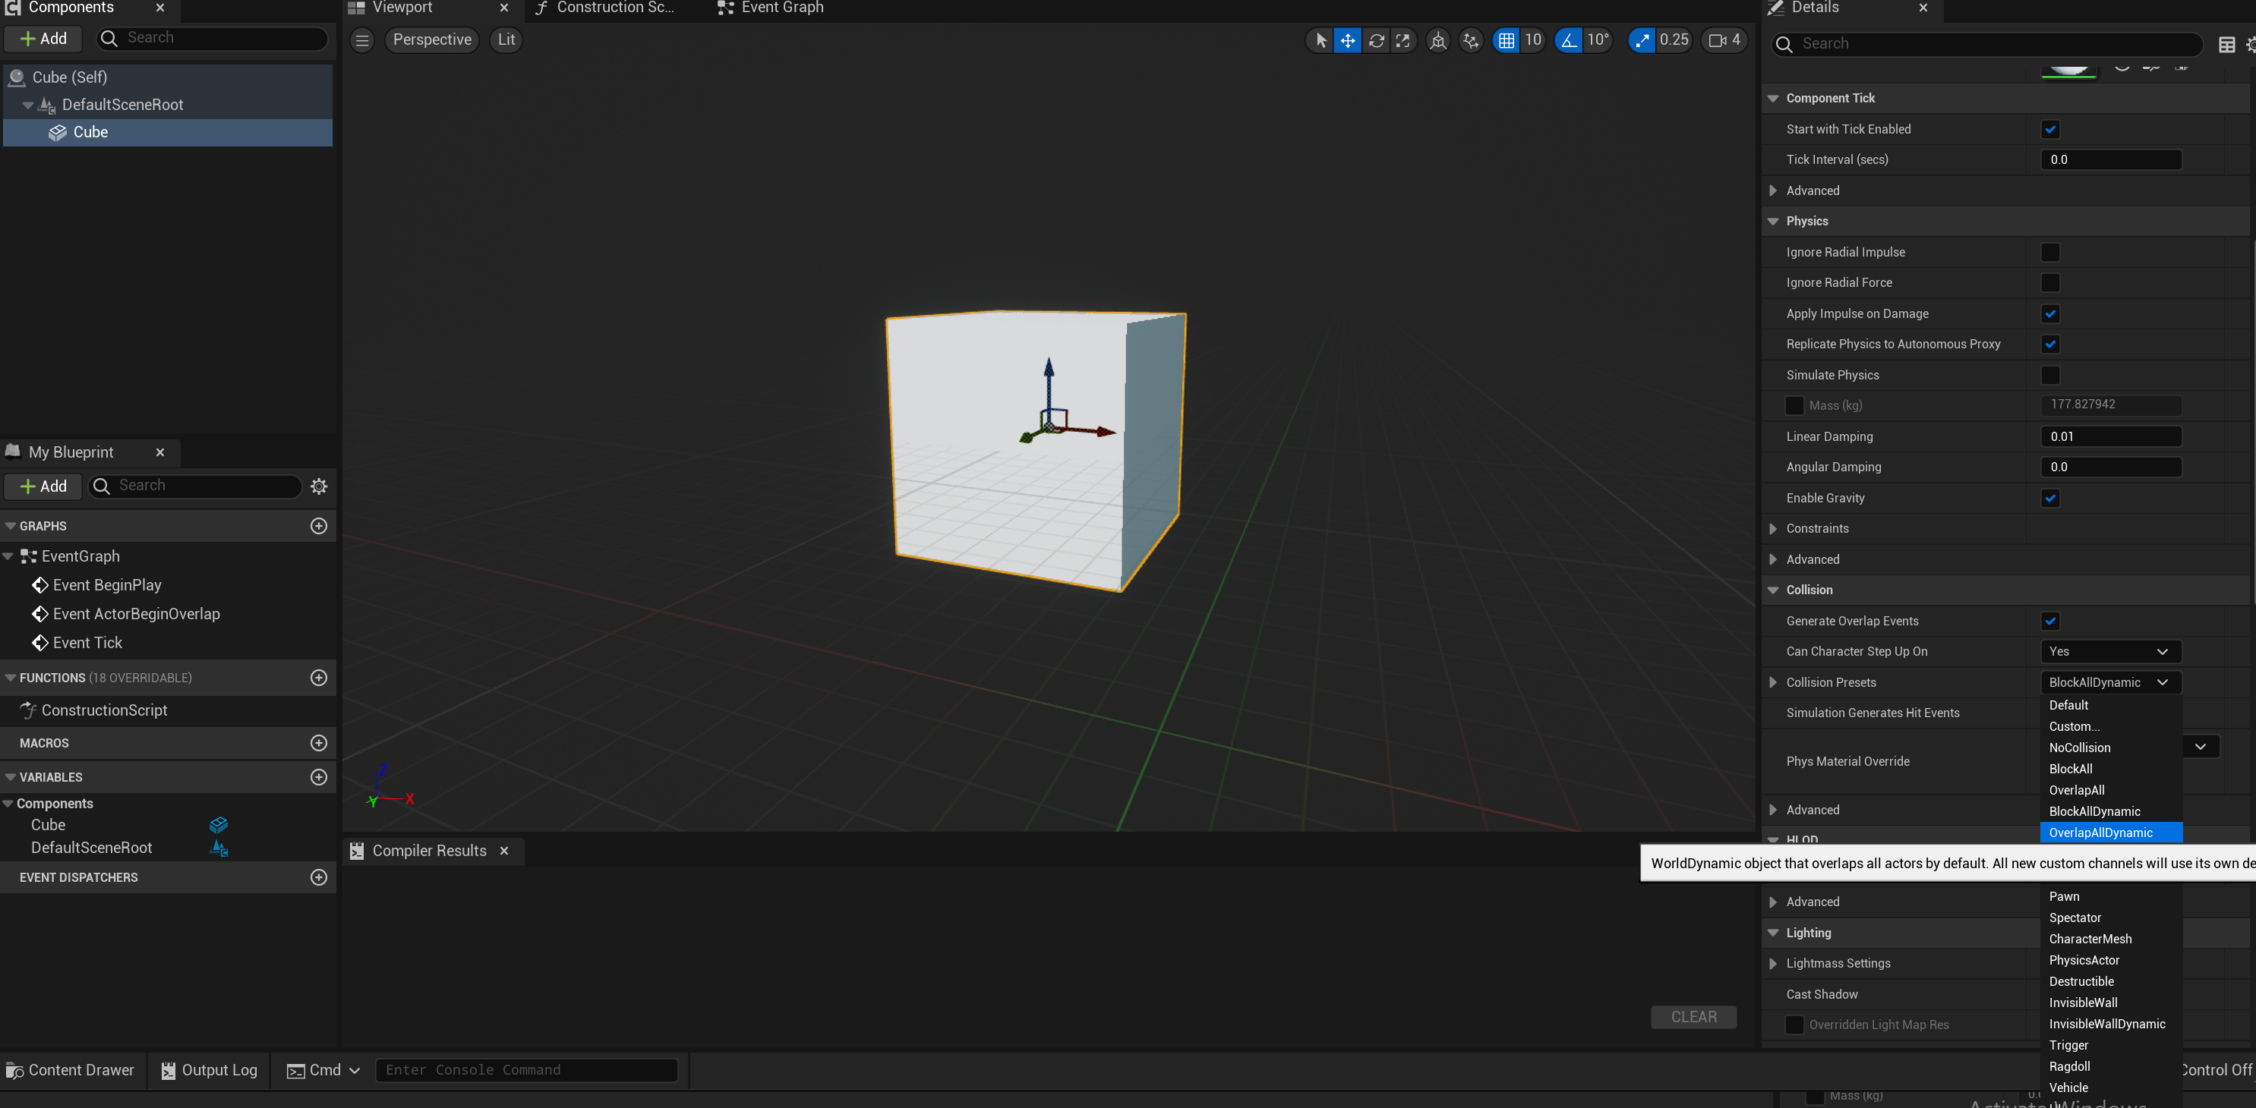Open My Blueprint settings gear
Image resolution: width=2256 pixels, height=1108 pixels.
point(319,486)
